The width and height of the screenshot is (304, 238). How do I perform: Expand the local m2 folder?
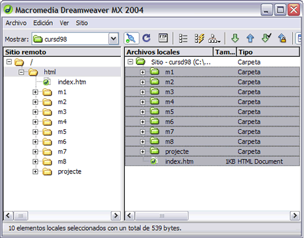[143, 82]
